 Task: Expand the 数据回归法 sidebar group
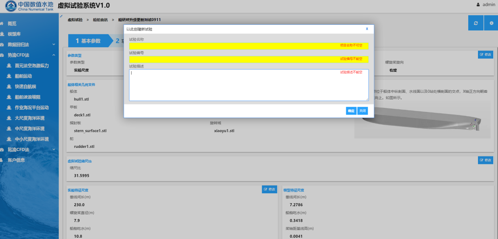tap(54, 45)
